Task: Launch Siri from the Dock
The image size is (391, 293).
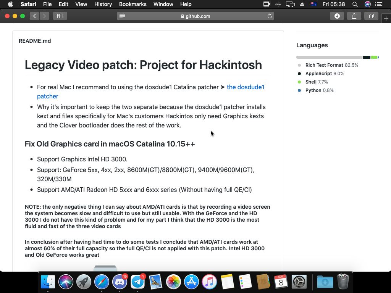Action: [x=66, y=282]
